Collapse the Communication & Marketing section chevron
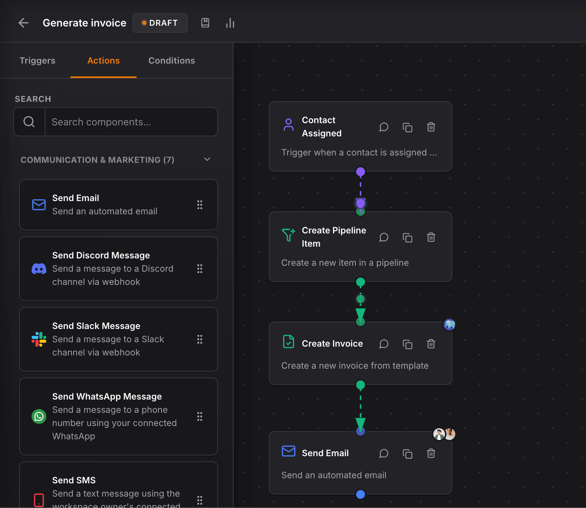 [207, 159]
